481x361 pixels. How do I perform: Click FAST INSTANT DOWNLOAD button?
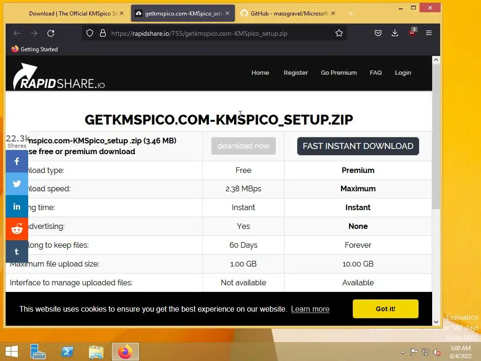pyautogui.click(x=358, y=146)
